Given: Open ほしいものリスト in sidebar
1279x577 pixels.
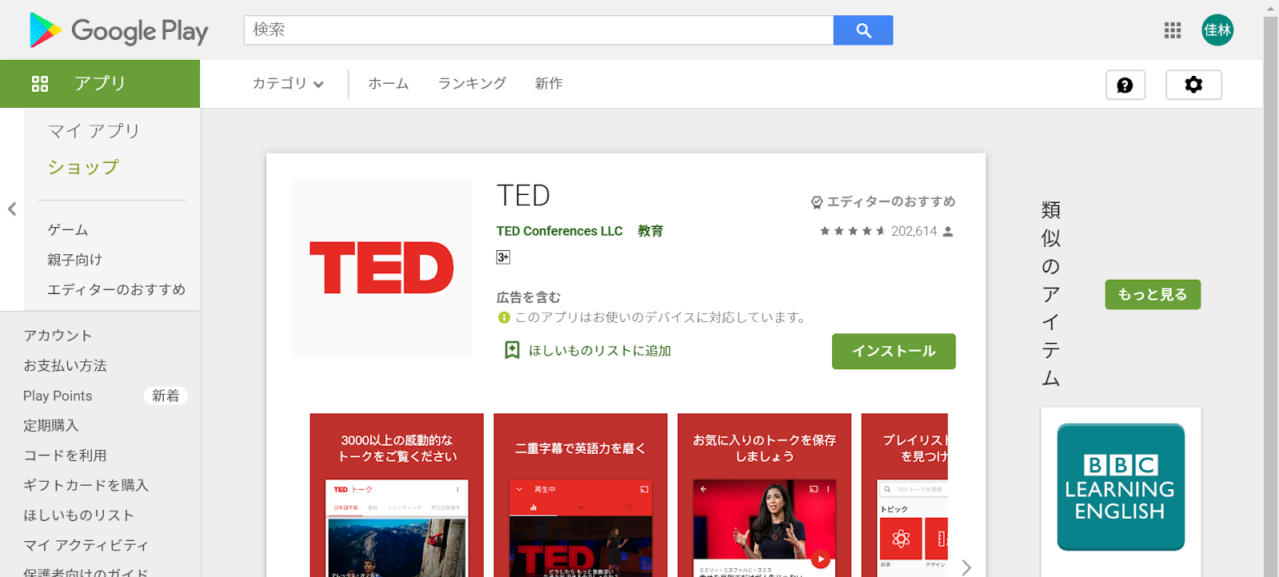Looking at the screenshot, I should (78, 515).
